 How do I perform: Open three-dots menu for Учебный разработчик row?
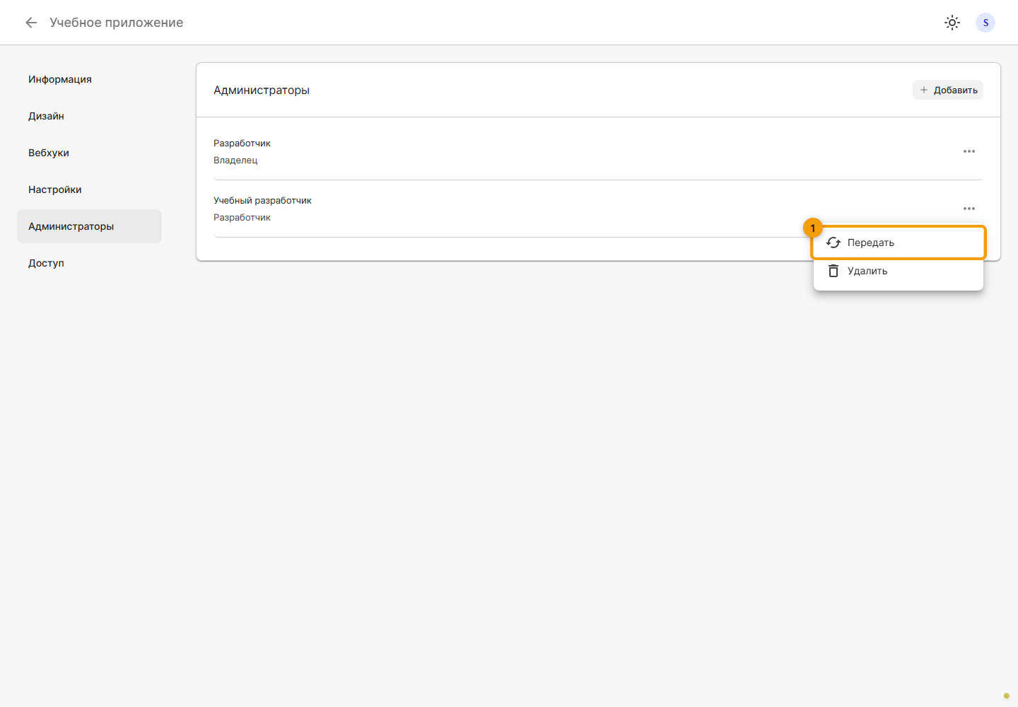969,209
